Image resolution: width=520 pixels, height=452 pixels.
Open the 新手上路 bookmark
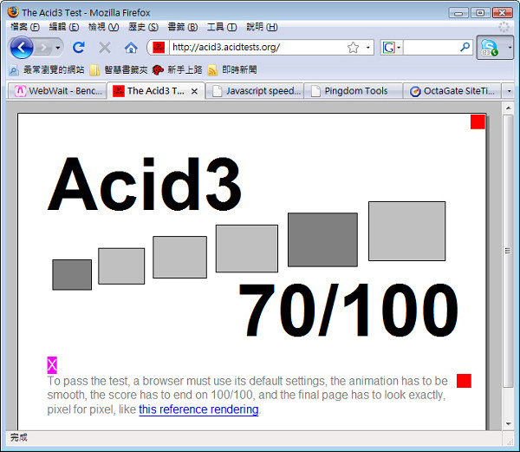click(177, 69)
